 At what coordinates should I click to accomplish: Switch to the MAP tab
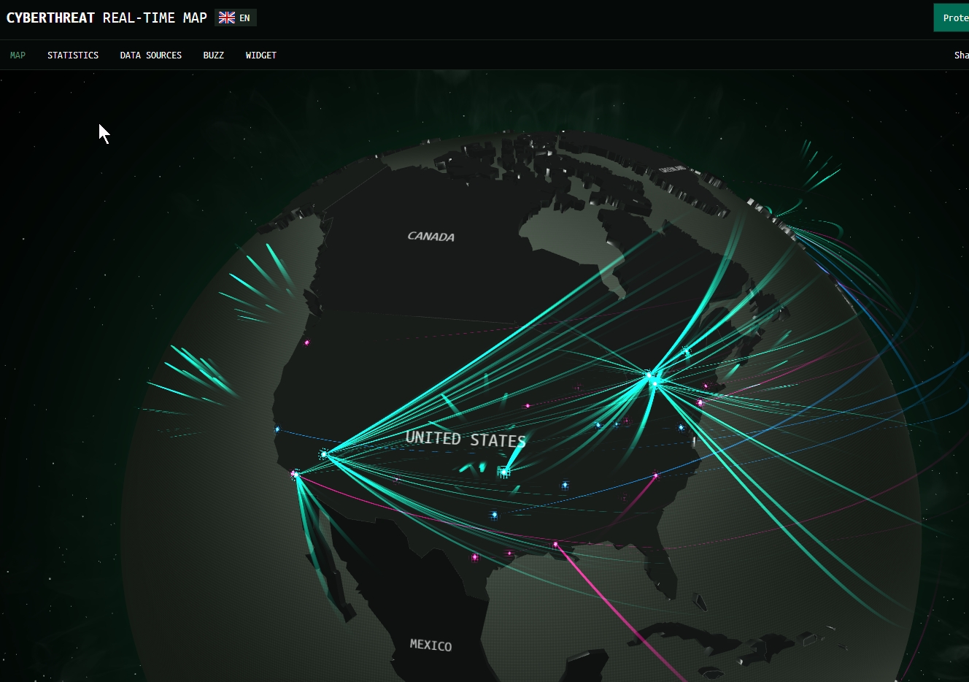click(x=18, y=55)
